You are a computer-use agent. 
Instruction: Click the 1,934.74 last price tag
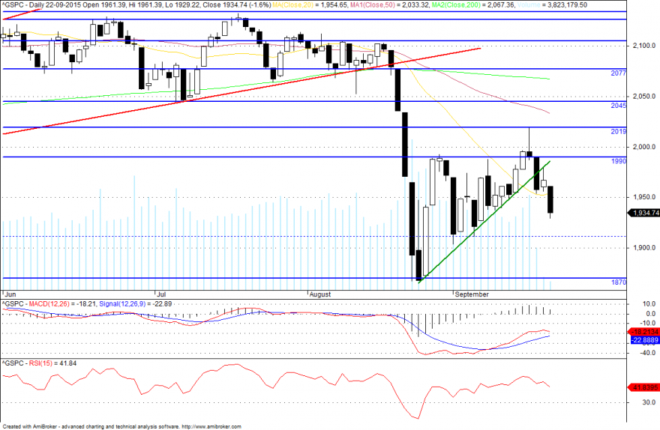(x=644, y=213)
